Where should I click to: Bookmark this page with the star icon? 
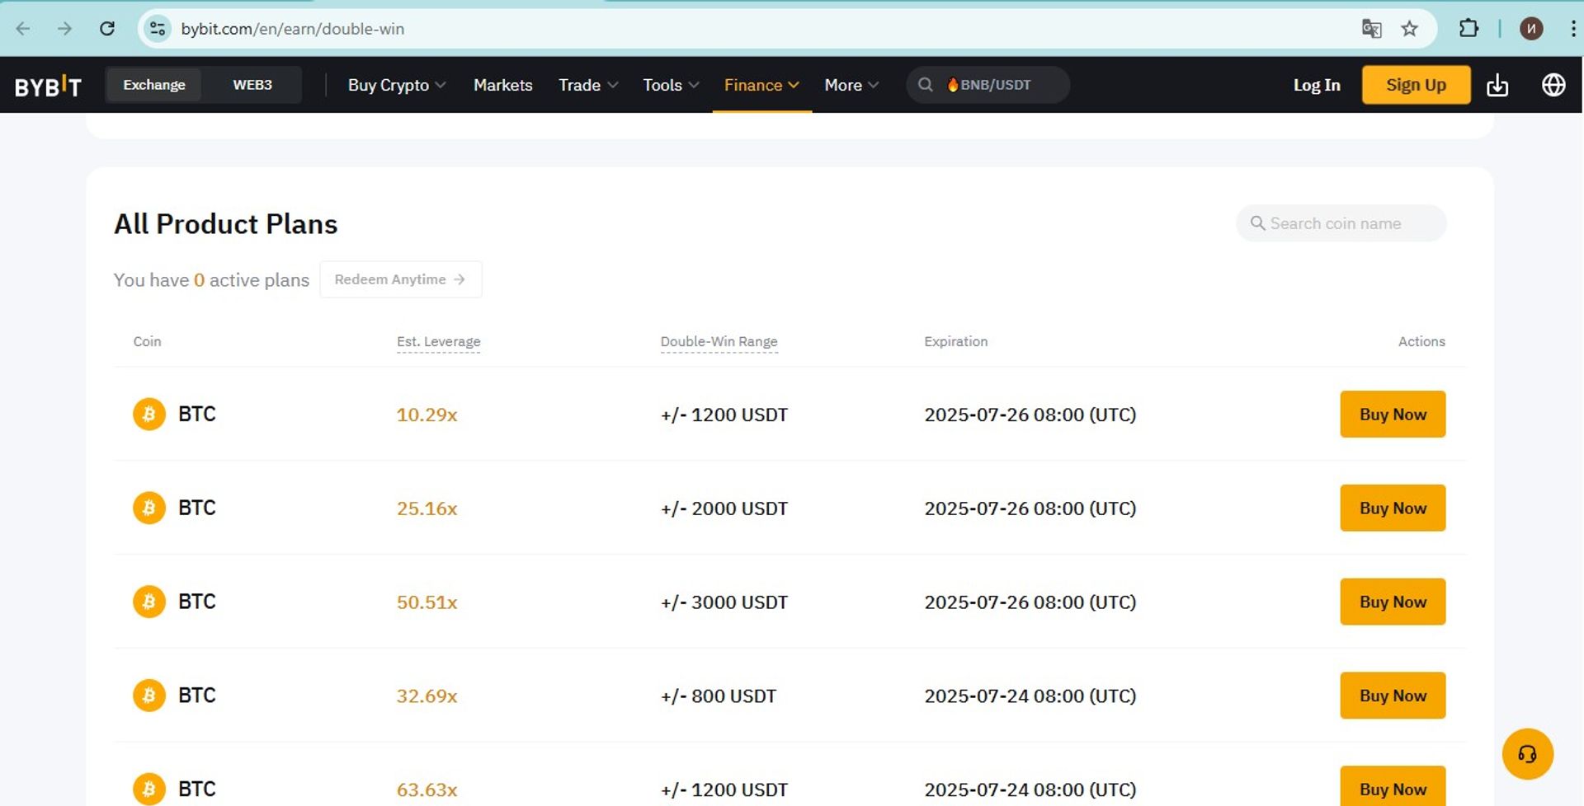[x=1410, y=29]
